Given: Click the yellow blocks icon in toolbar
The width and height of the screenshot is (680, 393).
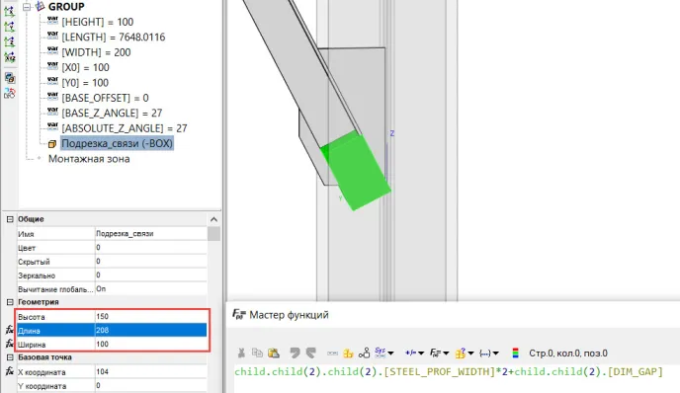Looking at the screenshot, I should point(348,354).
